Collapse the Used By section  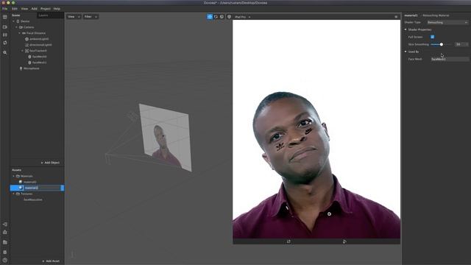point(406,52)
